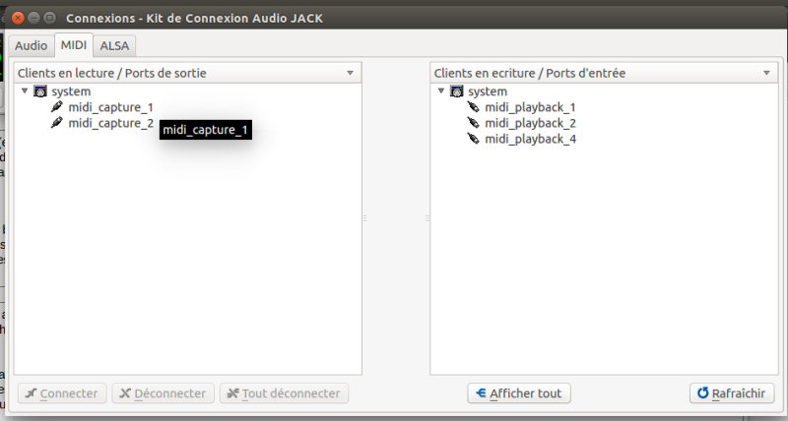Click the system client icon in input ports
788x421 pixels.
(x=457, y=91)
